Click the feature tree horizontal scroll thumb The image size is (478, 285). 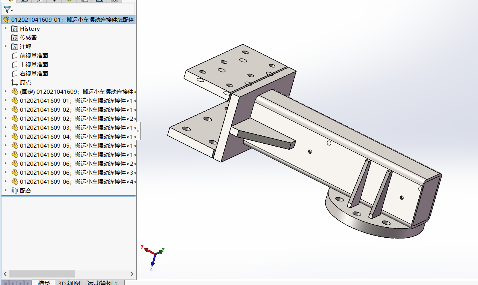(42, 274)
